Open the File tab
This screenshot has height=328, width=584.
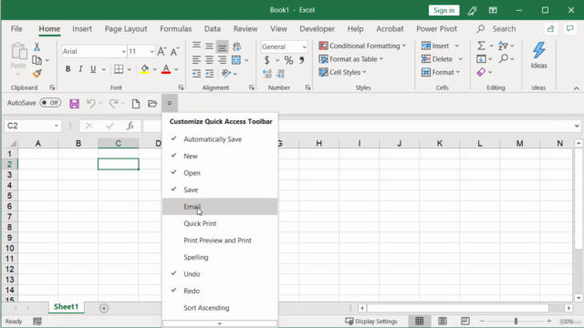pos(16,28)
